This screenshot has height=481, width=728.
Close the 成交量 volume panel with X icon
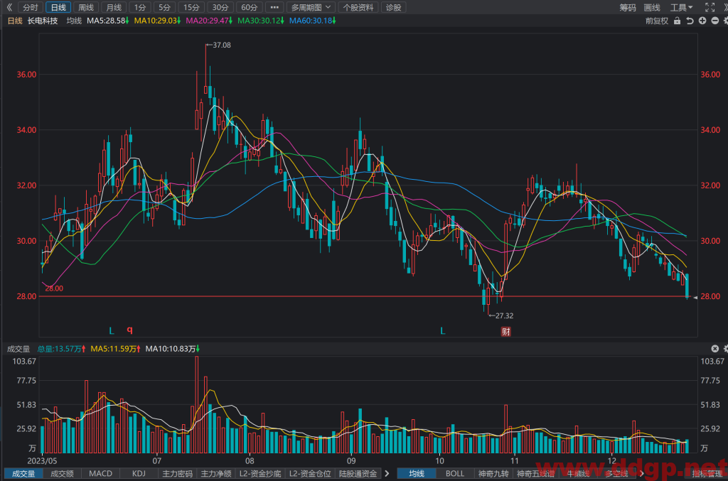pos(715,348)
